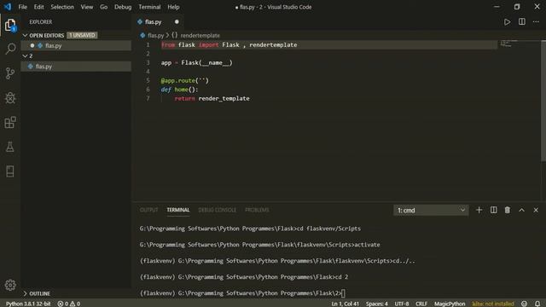Click the VS Code logo icon
This screenshot has height=307, width=546.
pos(8,7)
